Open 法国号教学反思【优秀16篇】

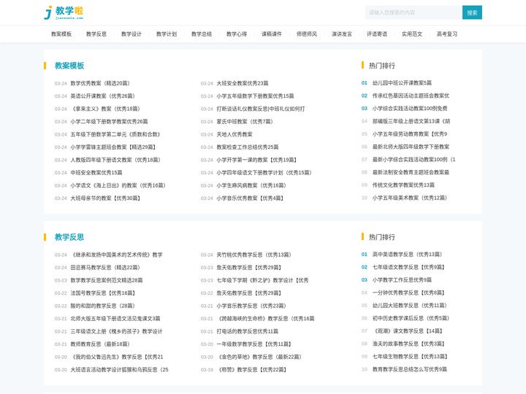(103, 293)
